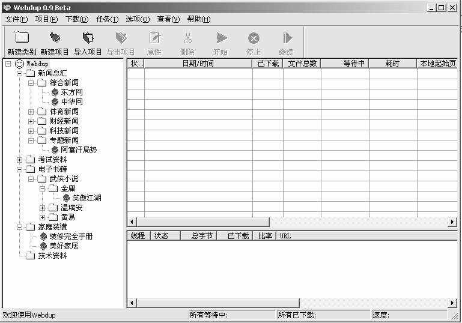This screenshot has width=462, height=323.
Task: Click the 停止 stop icon
Action: tap(254, 38)
